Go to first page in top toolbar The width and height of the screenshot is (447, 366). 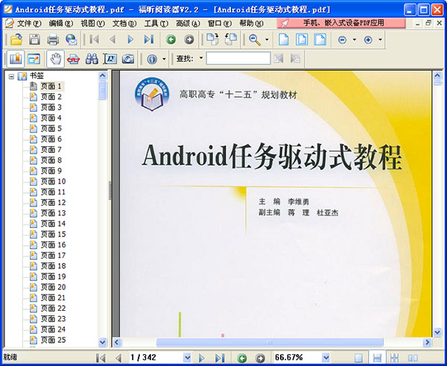[95, 40]
